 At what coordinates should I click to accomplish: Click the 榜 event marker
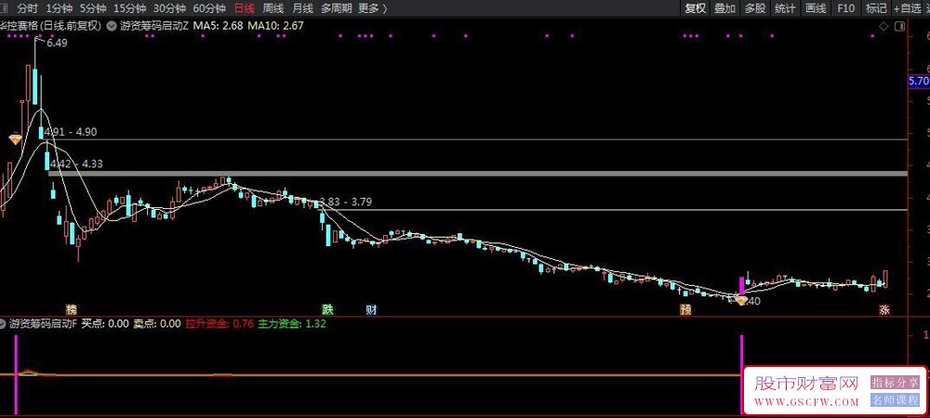tap(72, 309)
